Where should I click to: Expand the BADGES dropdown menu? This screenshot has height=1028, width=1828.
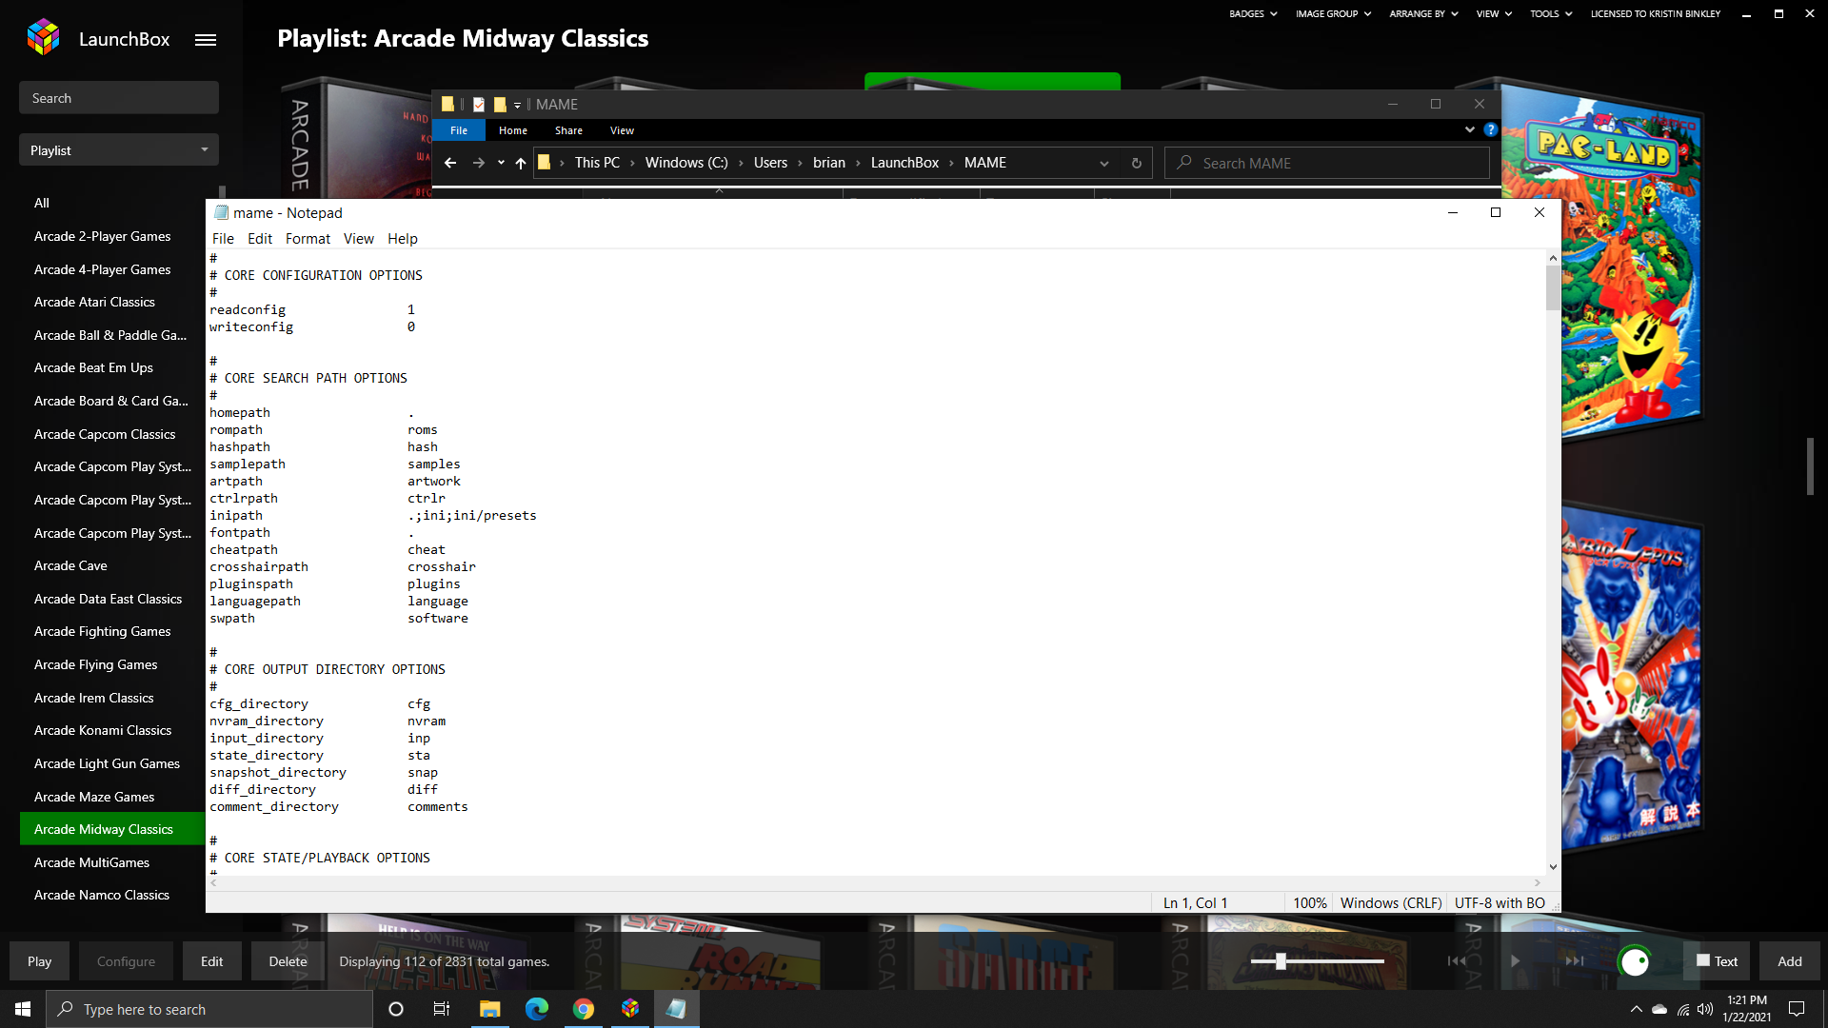[x=1253, y=13]
